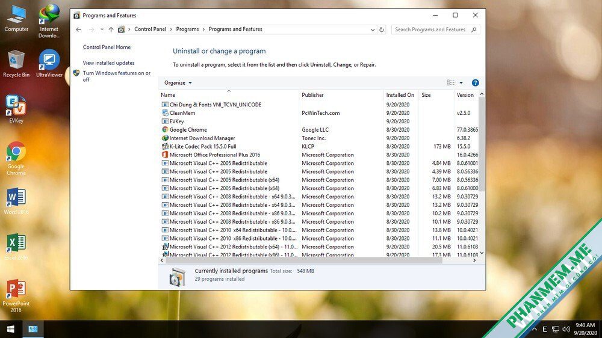Launch UltraViewer from the desktop
Screen dimensions: 602x338
click(x=49, y=64)
